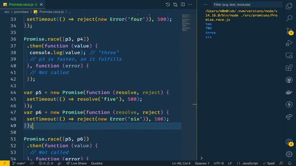This screenshot has width=296, height=166.
Task: Click the remote window indicator in status bar
Action: 5,163
